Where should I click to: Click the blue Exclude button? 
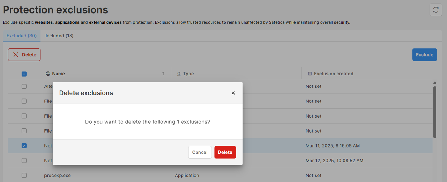425,55
